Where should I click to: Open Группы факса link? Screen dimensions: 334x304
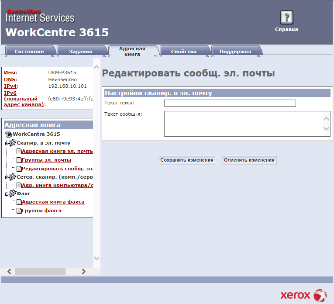(41, 211)
